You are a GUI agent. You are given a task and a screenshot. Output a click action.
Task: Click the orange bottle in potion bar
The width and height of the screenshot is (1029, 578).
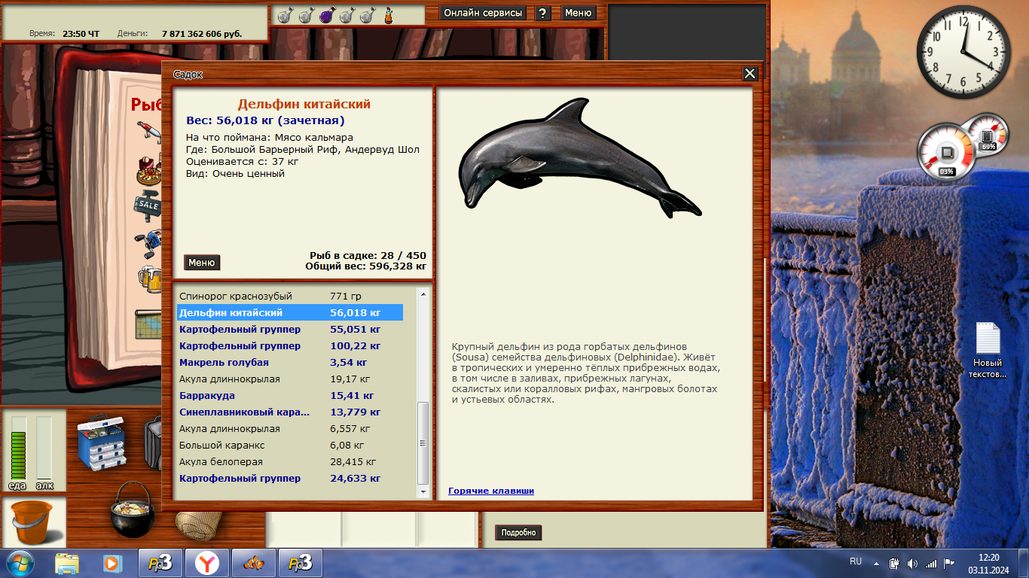389,14
